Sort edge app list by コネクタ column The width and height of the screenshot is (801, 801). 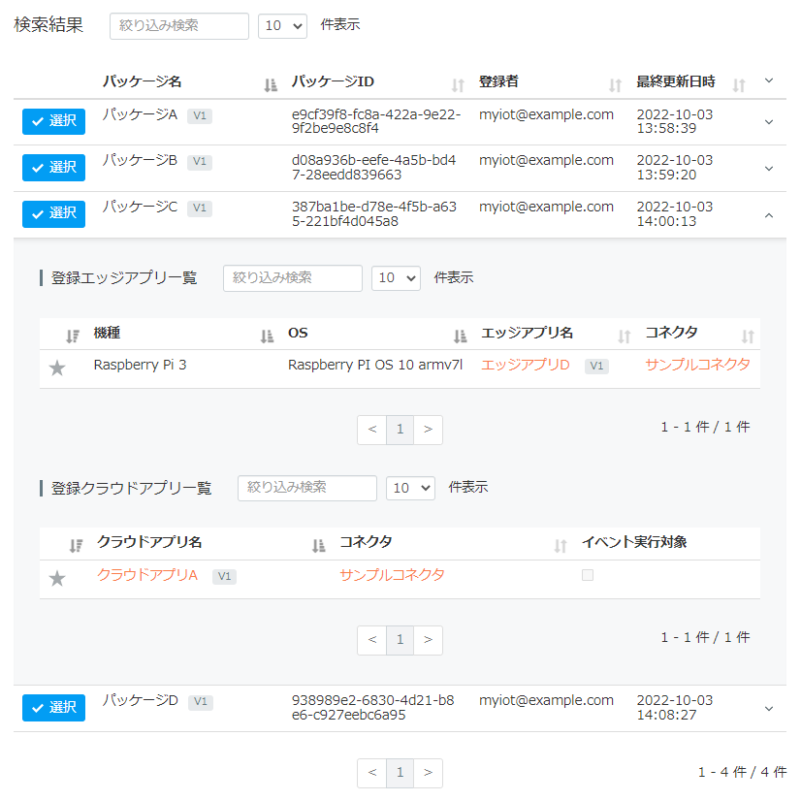tap(748, 336)
